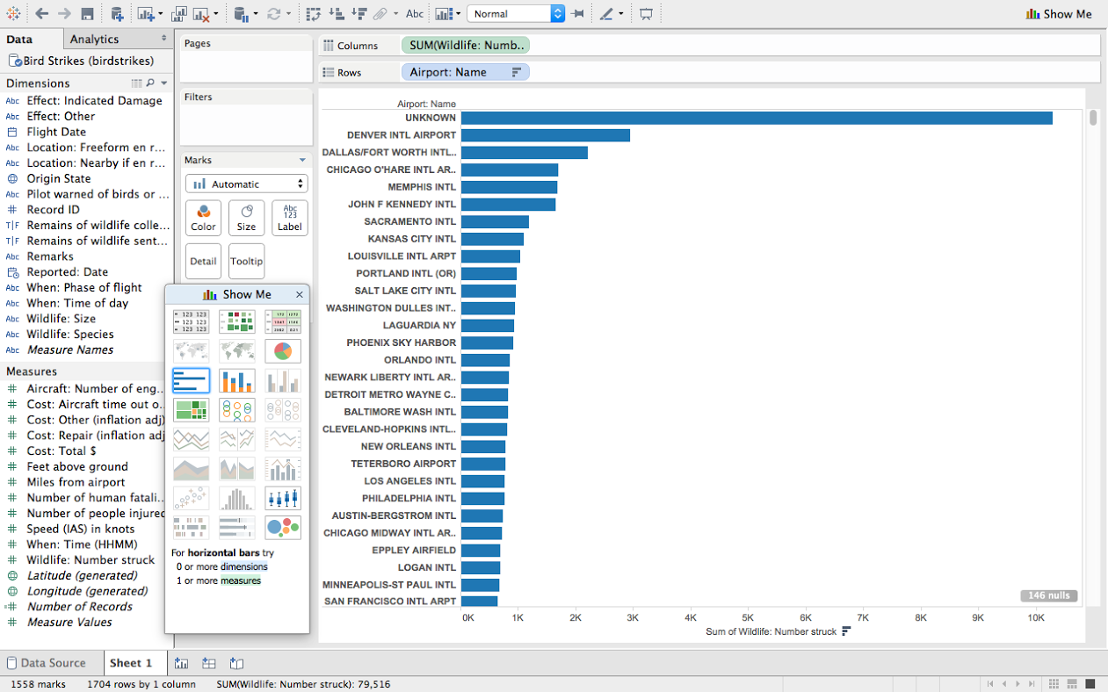
Task: Open presentation mode icon
Action: pyautogui.click(x=646, y=14)
